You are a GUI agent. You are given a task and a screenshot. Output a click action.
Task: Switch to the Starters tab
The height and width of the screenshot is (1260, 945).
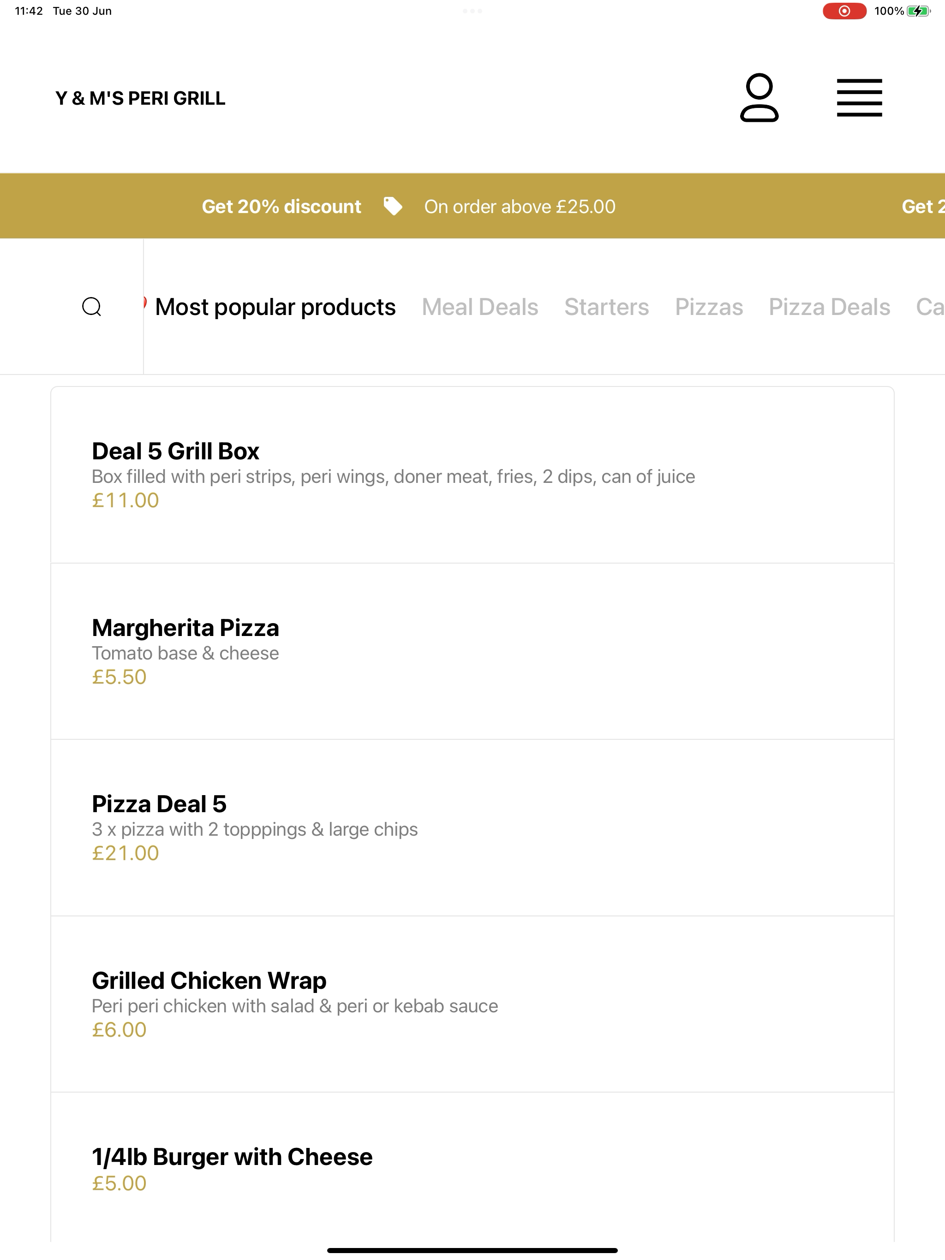606,307
